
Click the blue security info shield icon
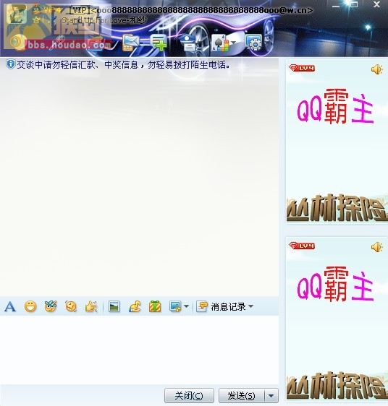pyautogui.click(x=11, y=64)
